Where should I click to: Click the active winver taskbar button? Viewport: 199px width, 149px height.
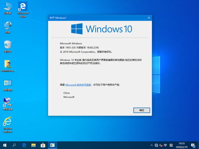[53, 145]
